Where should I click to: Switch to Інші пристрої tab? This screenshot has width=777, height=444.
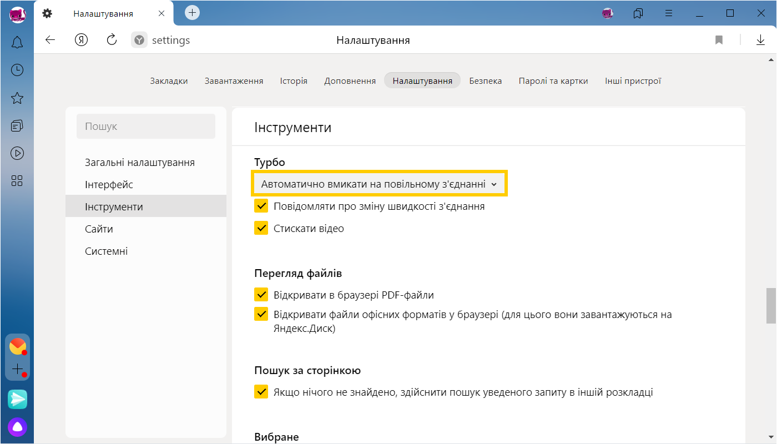coord(633,81)
